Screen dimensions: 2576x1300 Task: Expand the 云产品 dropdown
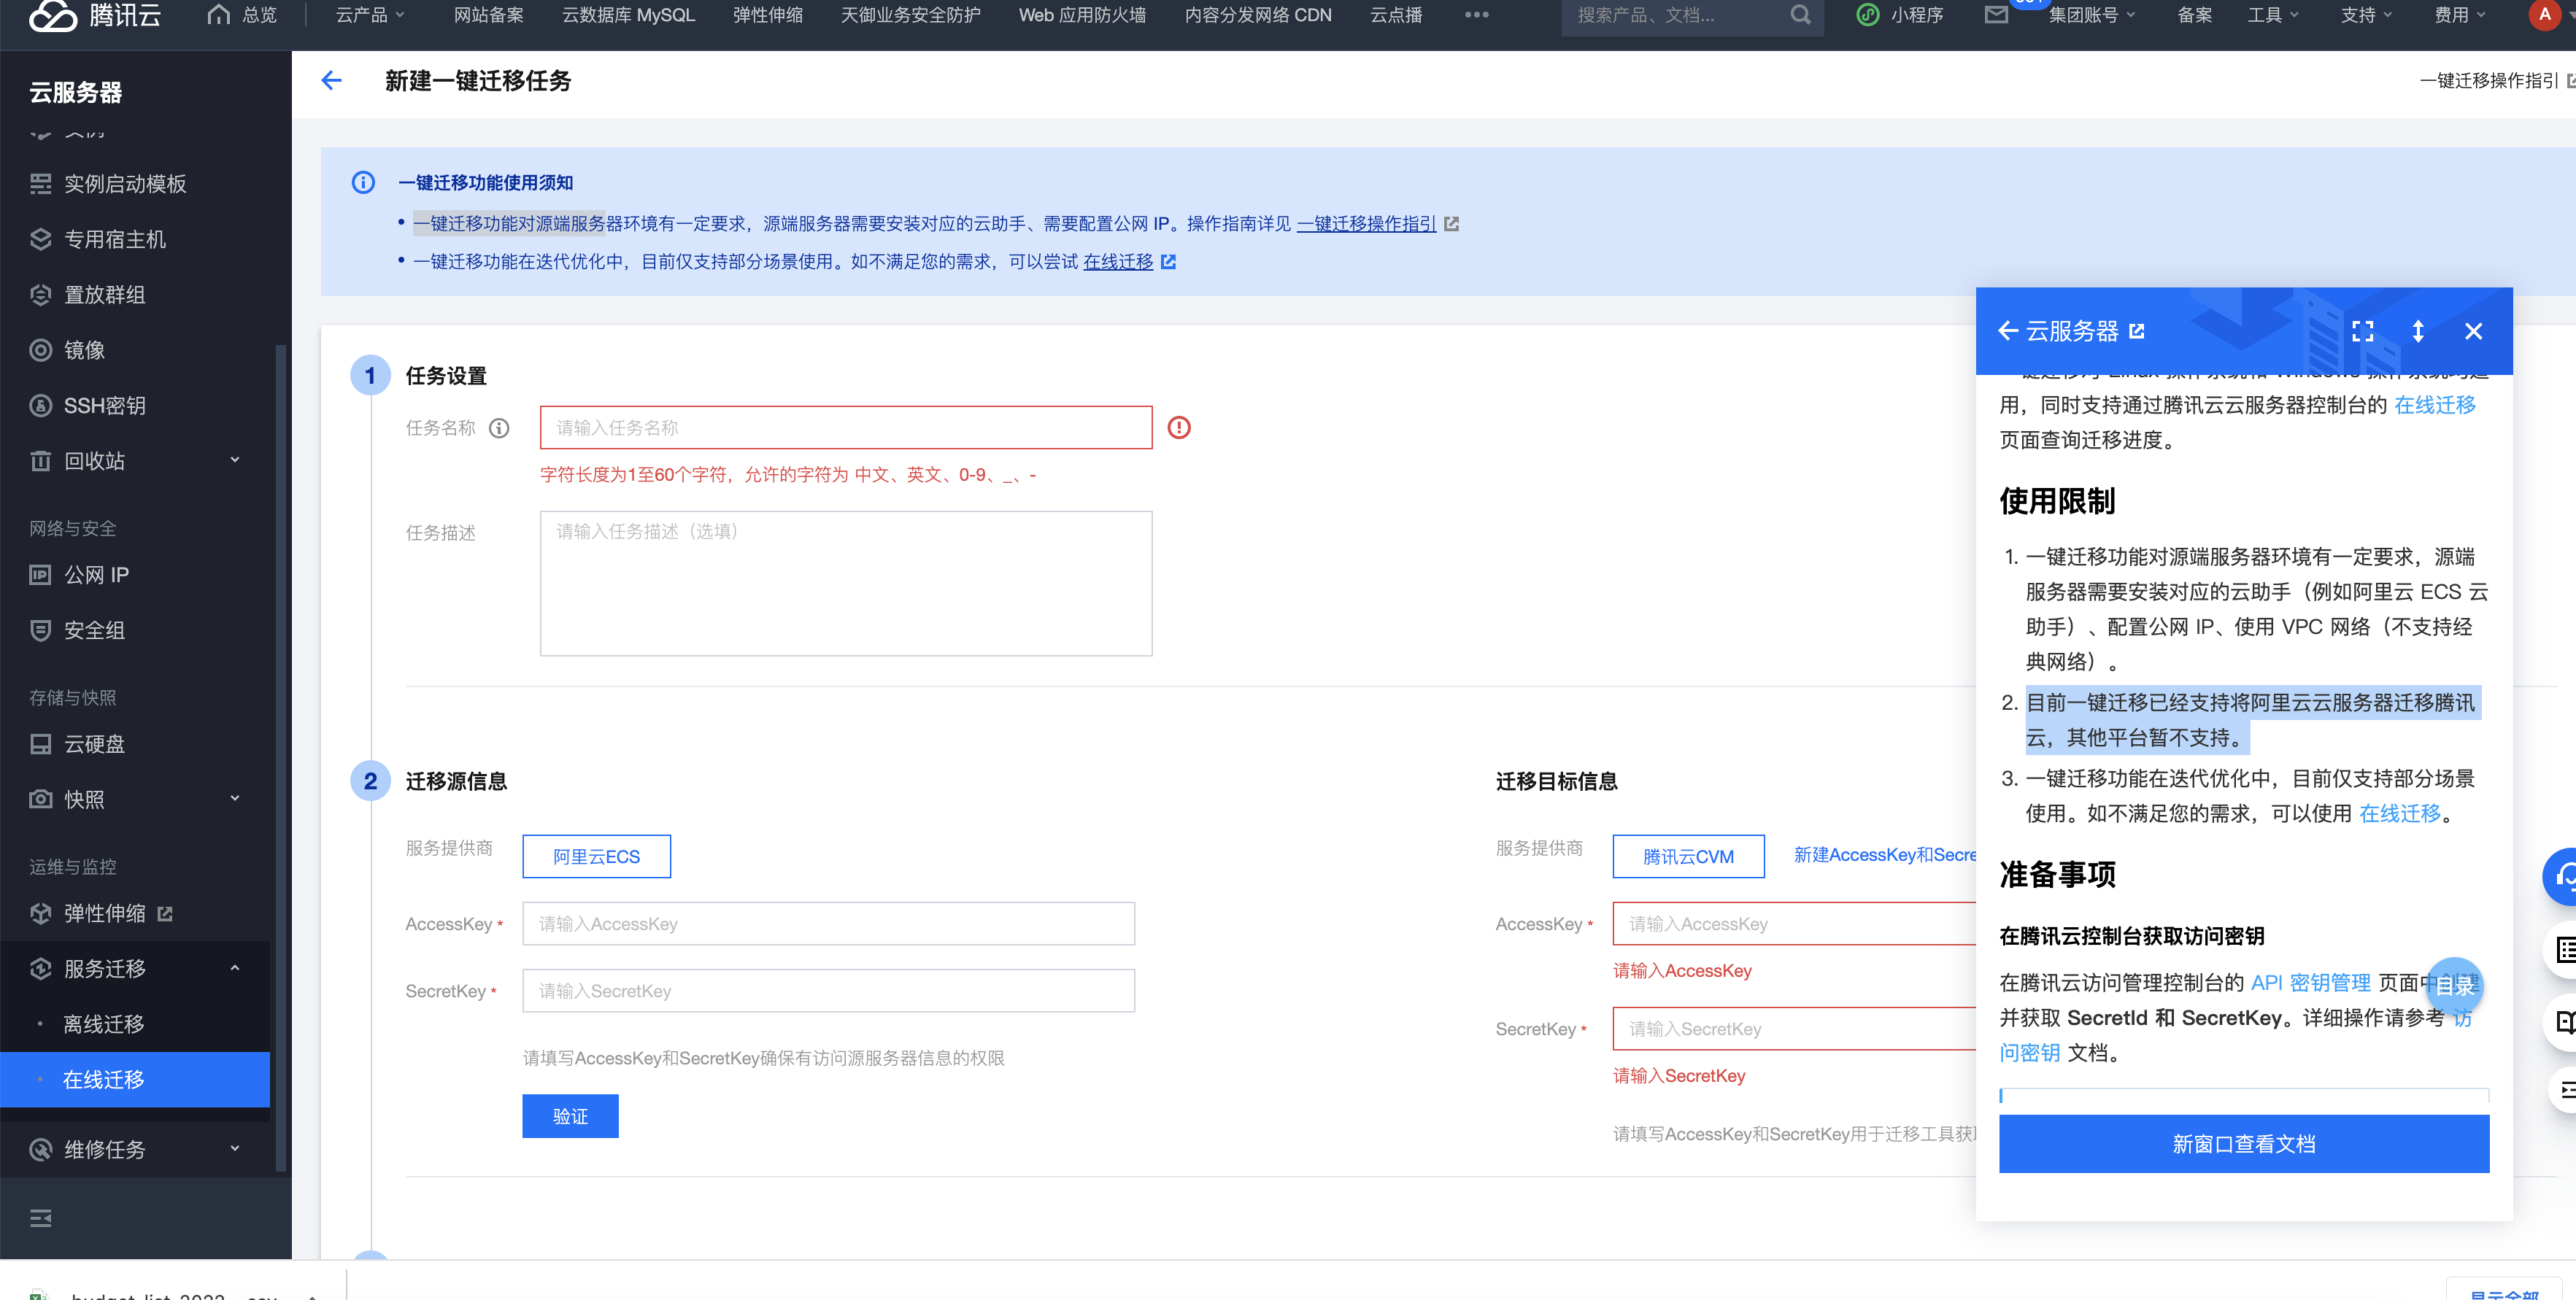tap(369, 15)
